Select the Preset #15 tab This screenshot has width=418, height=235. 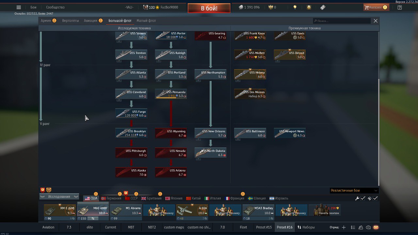(264, 227)
